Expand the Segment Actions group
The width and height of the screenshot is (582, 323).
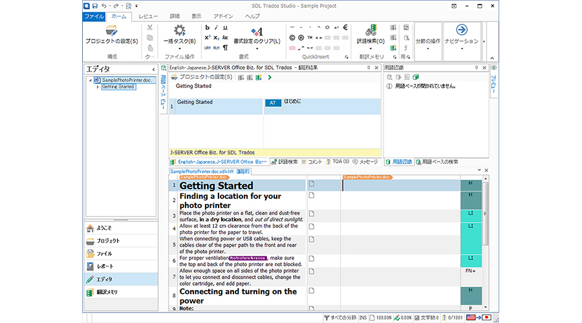click(428, 41)
